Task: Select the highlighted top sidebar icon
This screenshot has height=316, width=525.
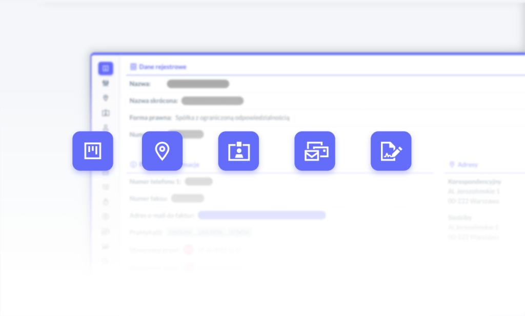Action: tap(106, 69)
